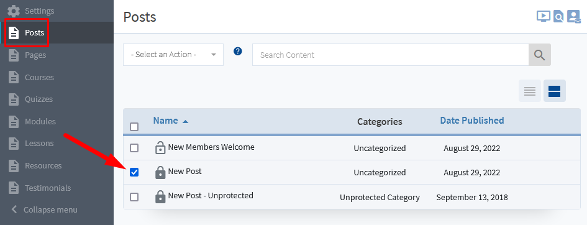Switch to compact list view icon
The height and width of the screenshot is (225, 587).
530,91
